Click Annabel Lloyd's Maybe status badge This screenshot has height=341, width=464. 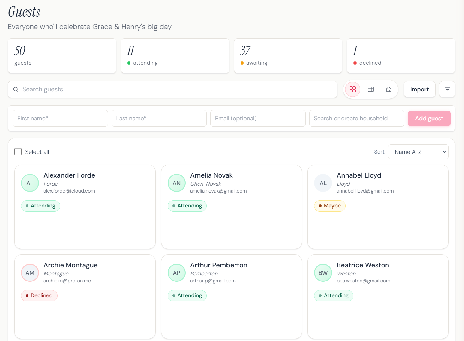330,206
